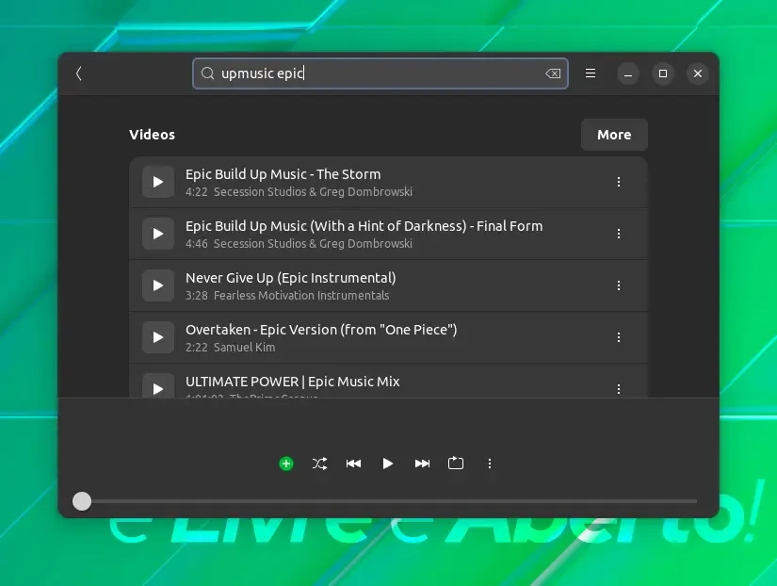Open player options three-dot menu
Screen dimensions: 777x586
(490, 464)
